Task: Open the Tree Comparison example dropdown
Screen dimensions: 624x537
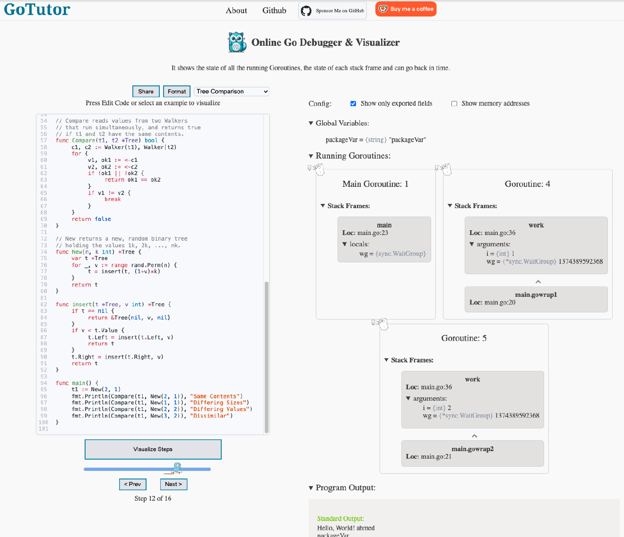Action: [x=231, y=91]
